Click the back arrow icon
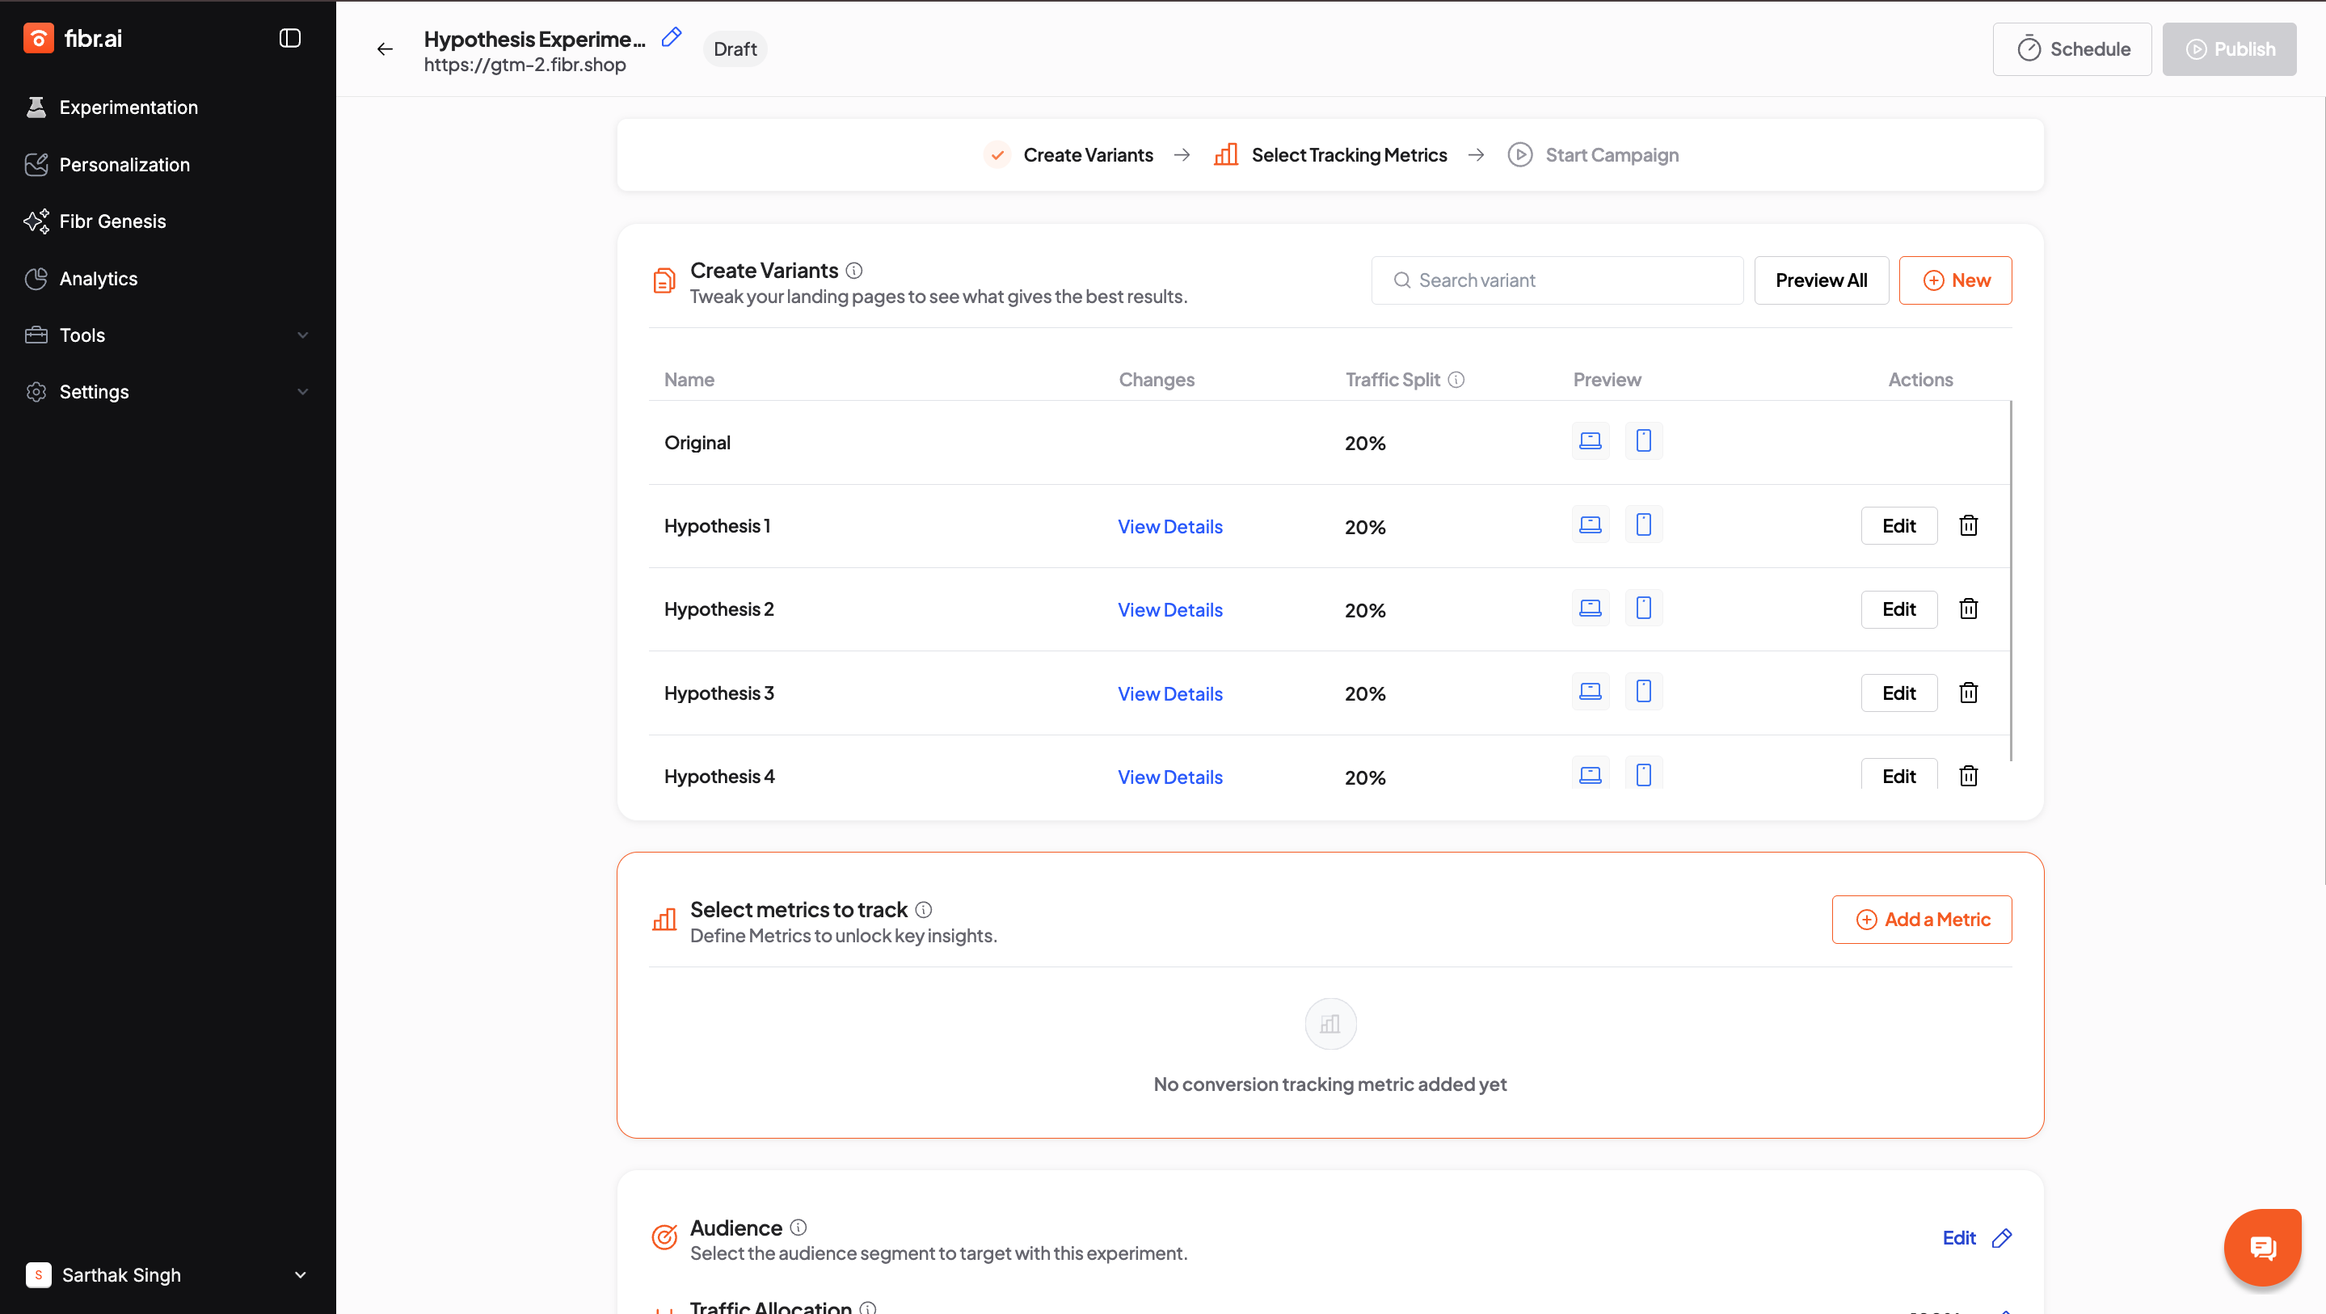Screen dimensions: 2326x1314 385,48
